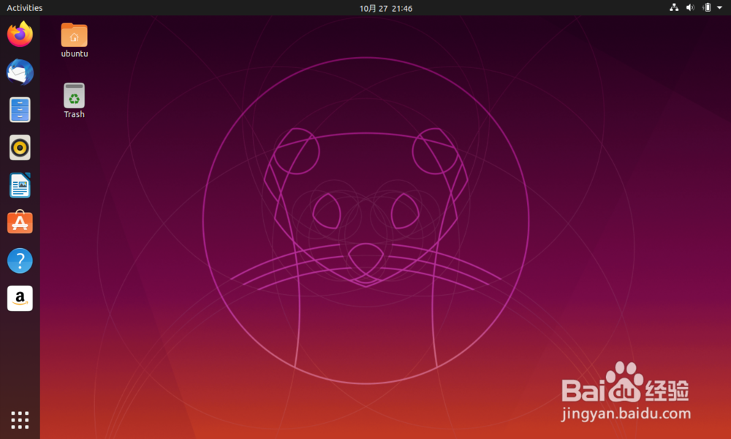Open the Files manager in the dock
731x439 pixels.
coord(20,110)
